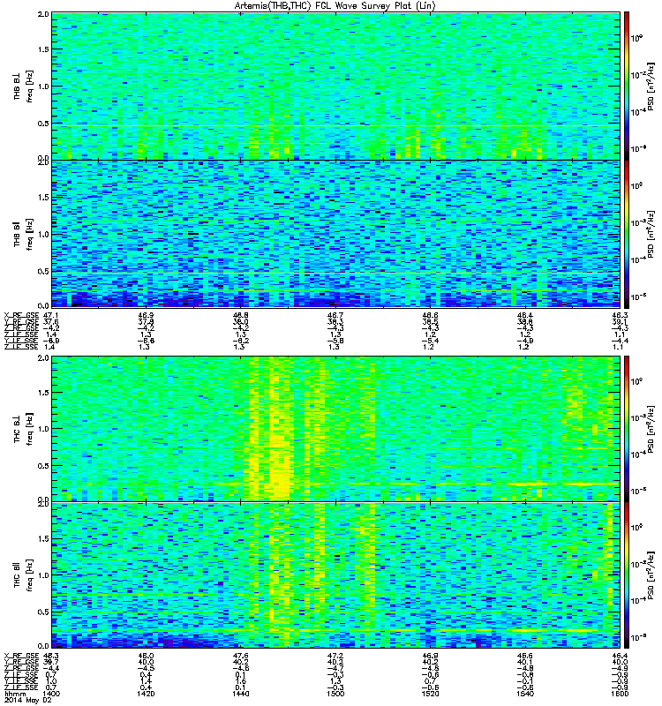Screen dimensions: 662x706
Task: Click the 'THB B∥ freq [Hz]' axis label
Action: pos(24,234)
